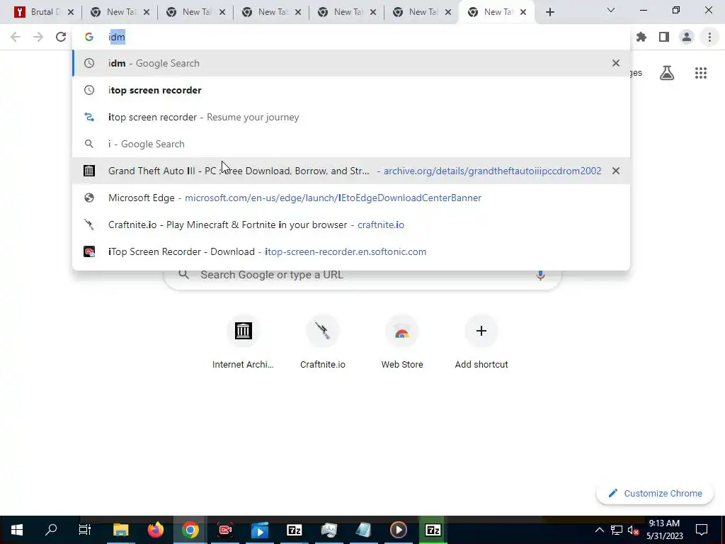This screenshot has height=544, width=725.
Task: Open the notification center icon
Action: coord(702,530)
